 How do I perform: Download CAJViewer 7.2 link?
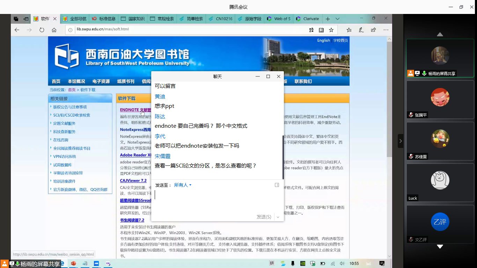(x=133, y=181)
